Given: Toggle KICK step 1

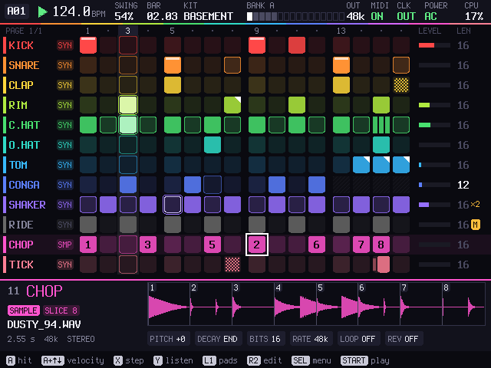Looking at the screenshot, I should point(88,45).
